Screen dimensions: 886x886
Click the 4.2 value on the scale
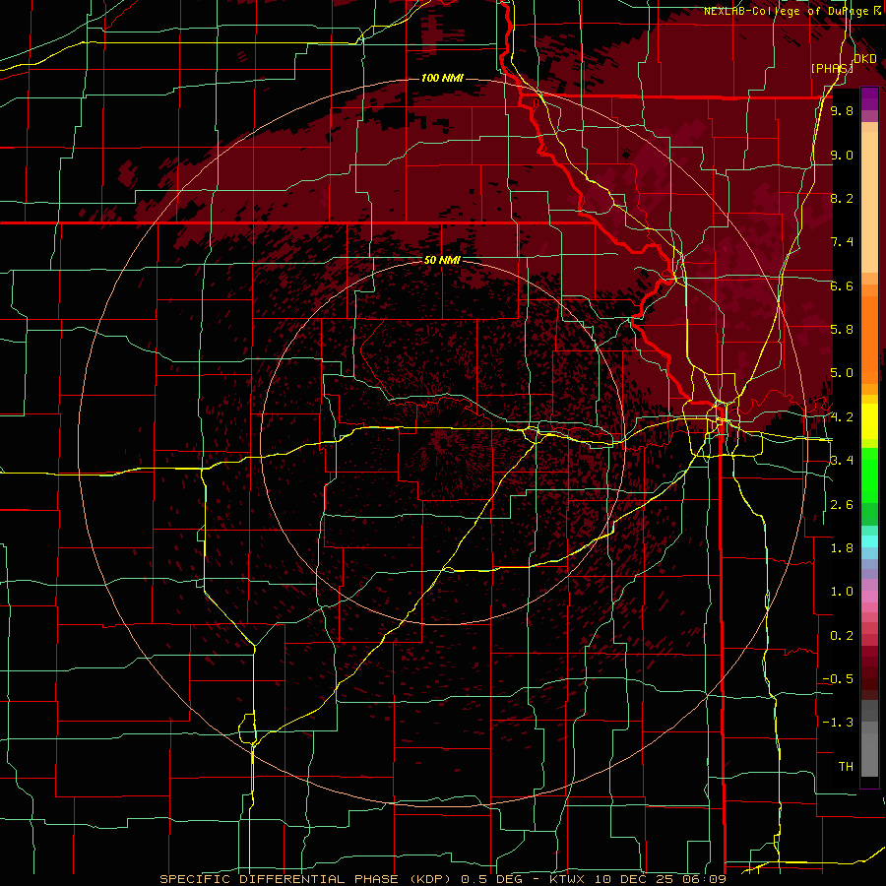[842, 417]
